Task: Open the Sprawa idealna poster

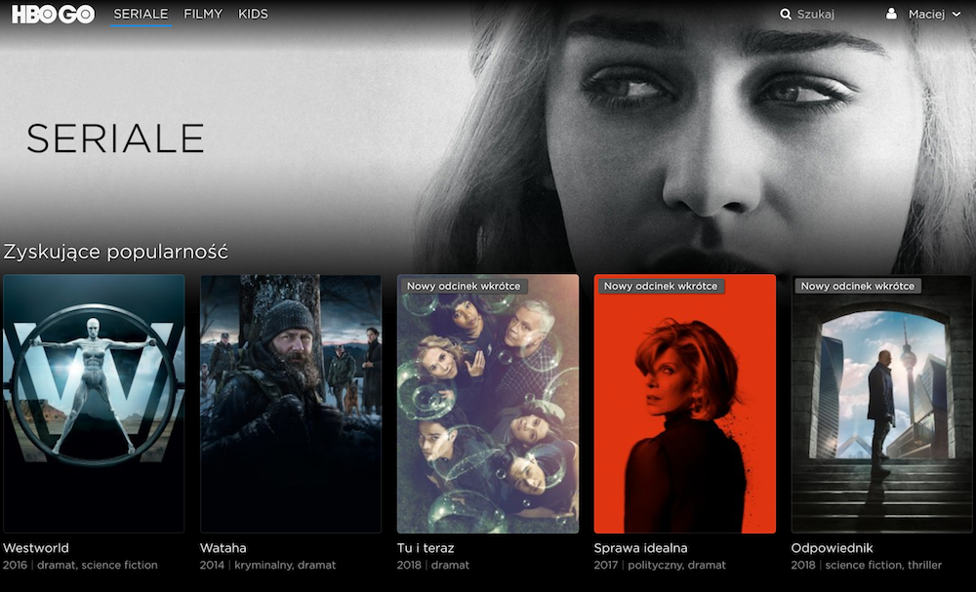Action: 685,404
